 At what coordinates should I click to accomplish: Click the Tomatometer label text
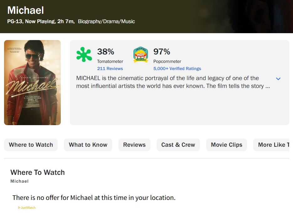click(x=110, y=61)
